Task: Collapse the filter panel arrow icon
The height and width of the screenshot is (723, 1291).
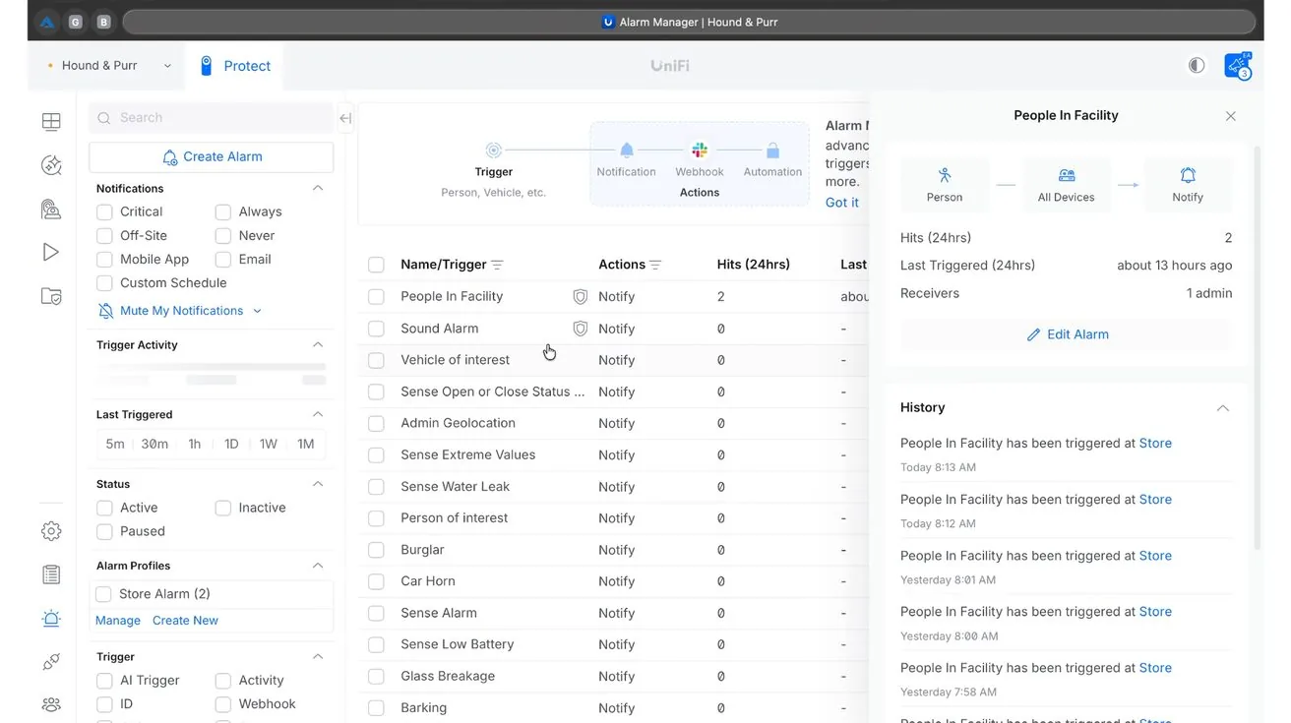Action: point(345,118)
